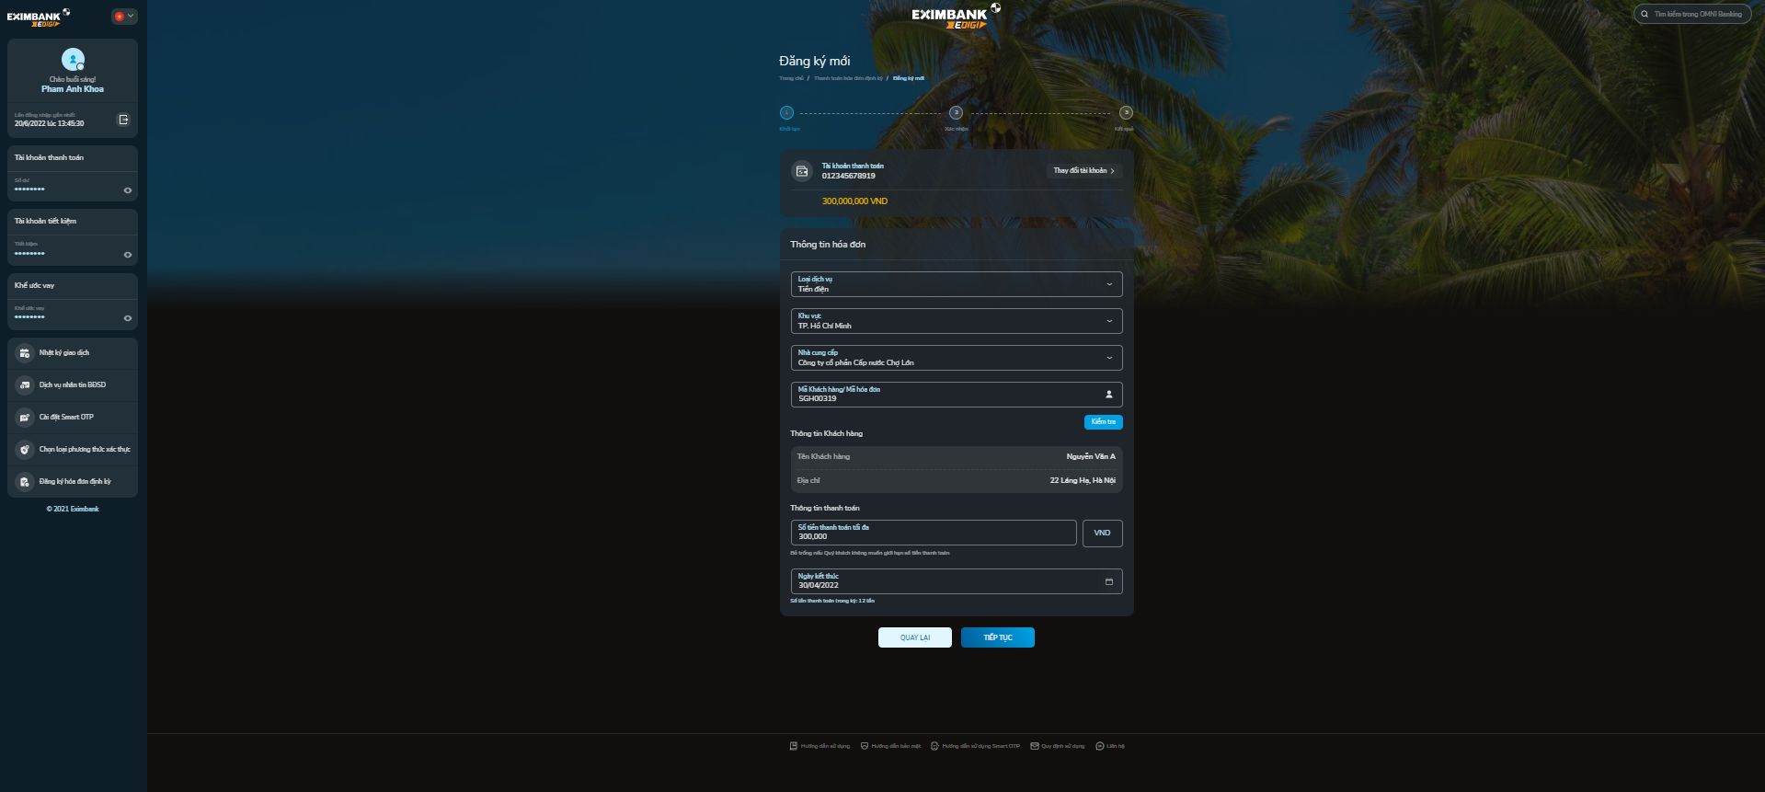This screenshot has height=792, width=1765.
Task: Click the logout icon beside last login time
Action: coord(123,120)
